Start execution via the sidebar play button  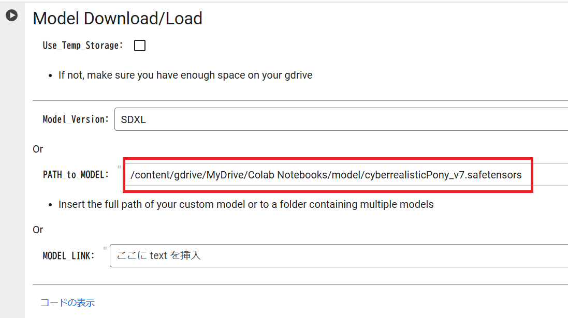tap(11, 16)
